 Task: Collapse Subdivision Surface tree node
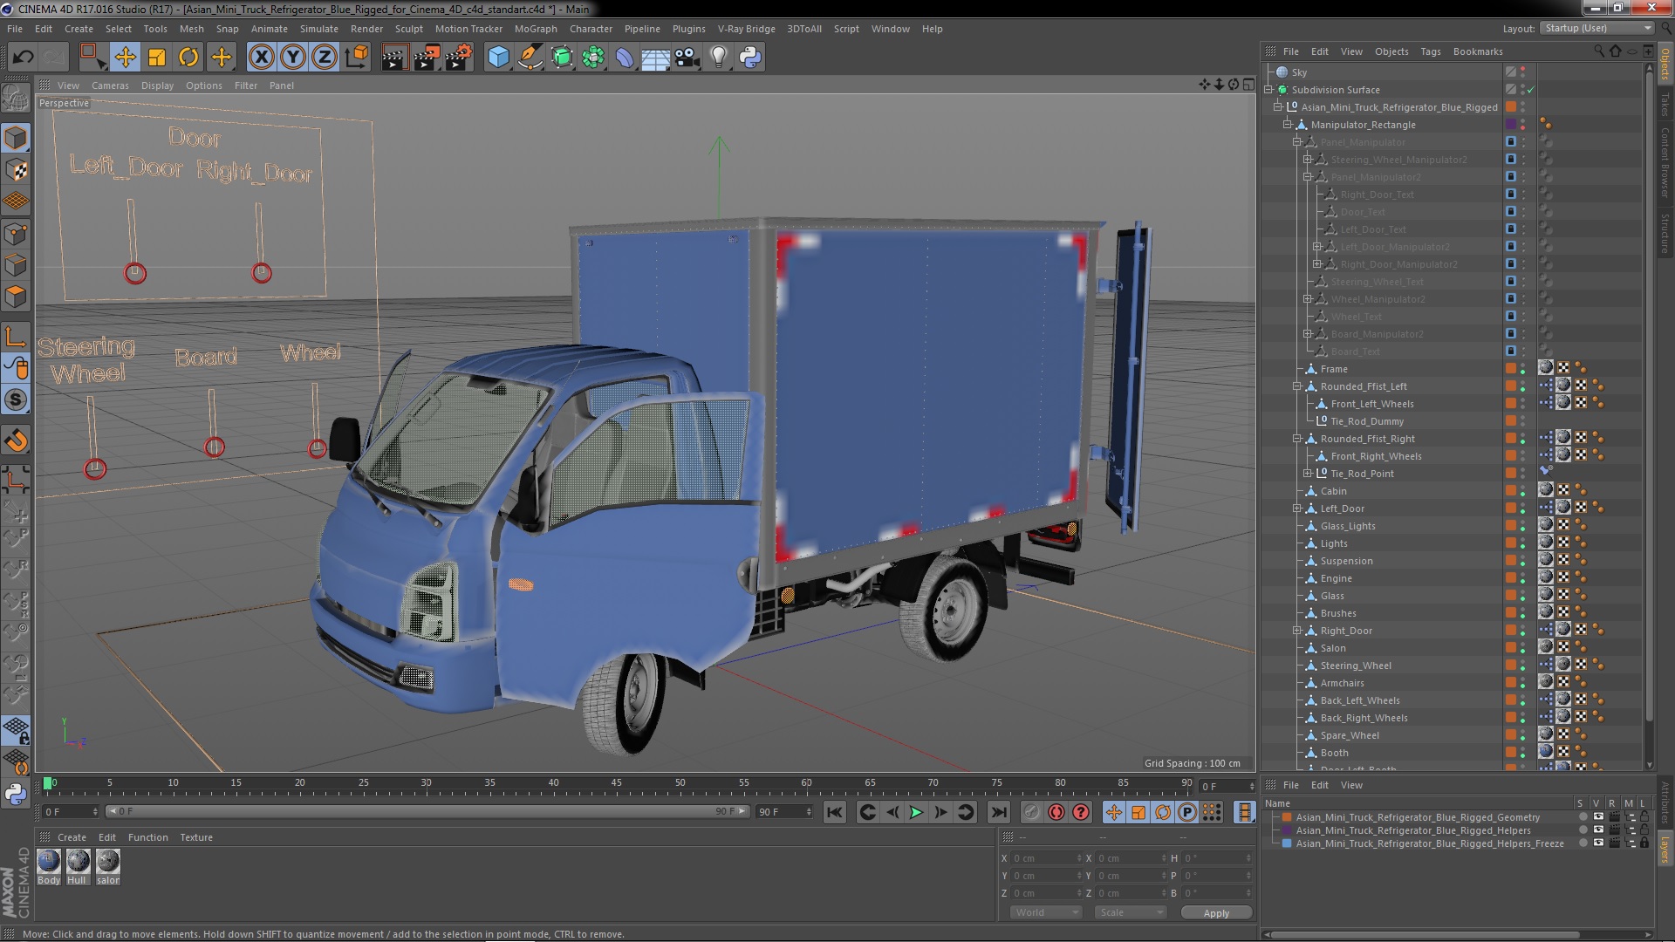coord(1269,90)
